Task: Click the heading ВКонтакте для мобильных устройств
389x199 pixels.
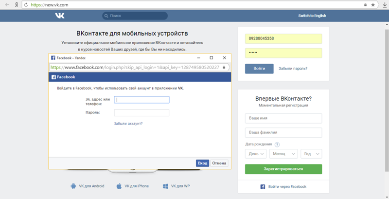Action: click(132, 34)
